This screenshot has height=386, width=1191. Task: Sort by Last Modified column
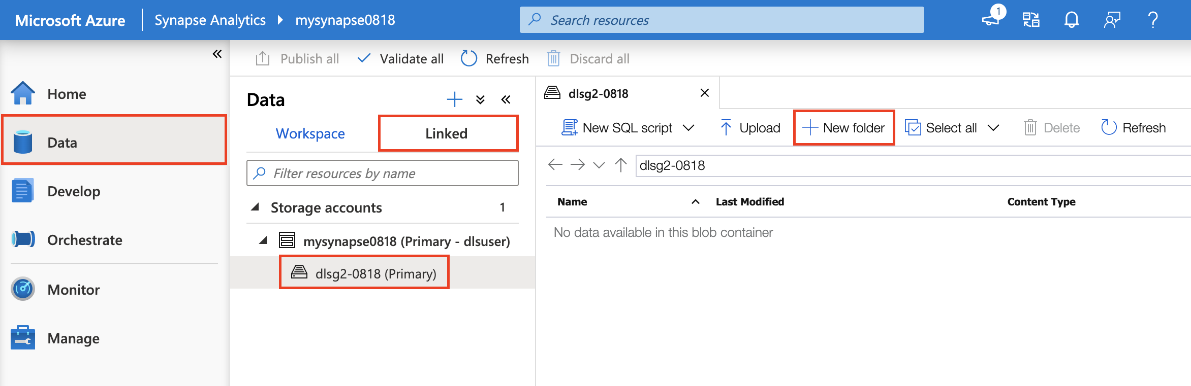pyautogui.click(x=750, y=202)
